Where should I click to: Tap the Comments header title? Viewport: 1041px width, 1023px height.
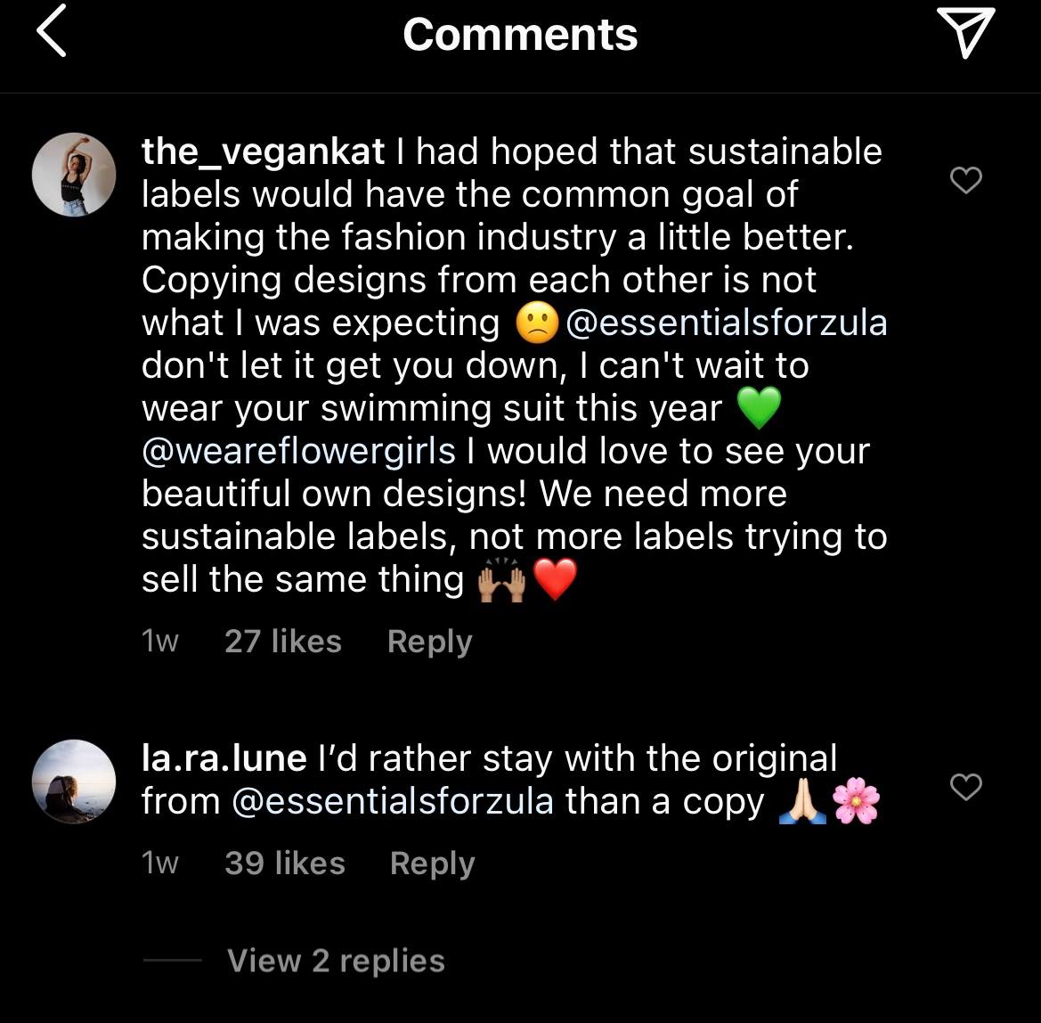(x=520, y=35)
